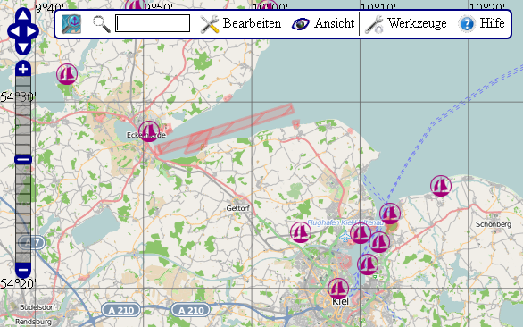Select the sailboat marker west of Flughafen Kiel
The width and height of the screenshot is (523, 327).
point(301,232)
